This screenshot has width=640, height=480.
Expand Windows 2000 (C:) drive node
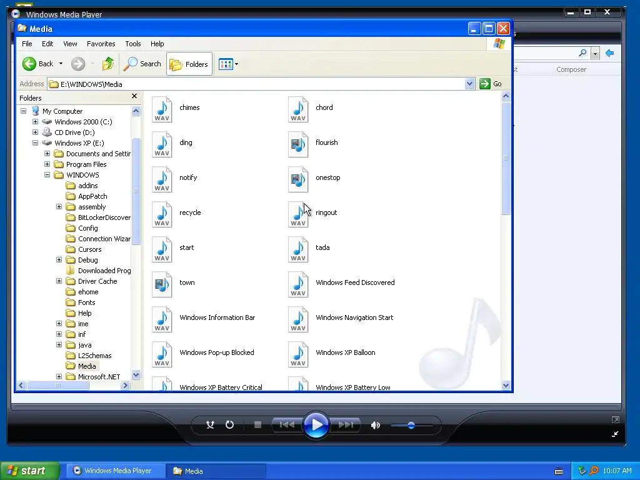(35, 122)
